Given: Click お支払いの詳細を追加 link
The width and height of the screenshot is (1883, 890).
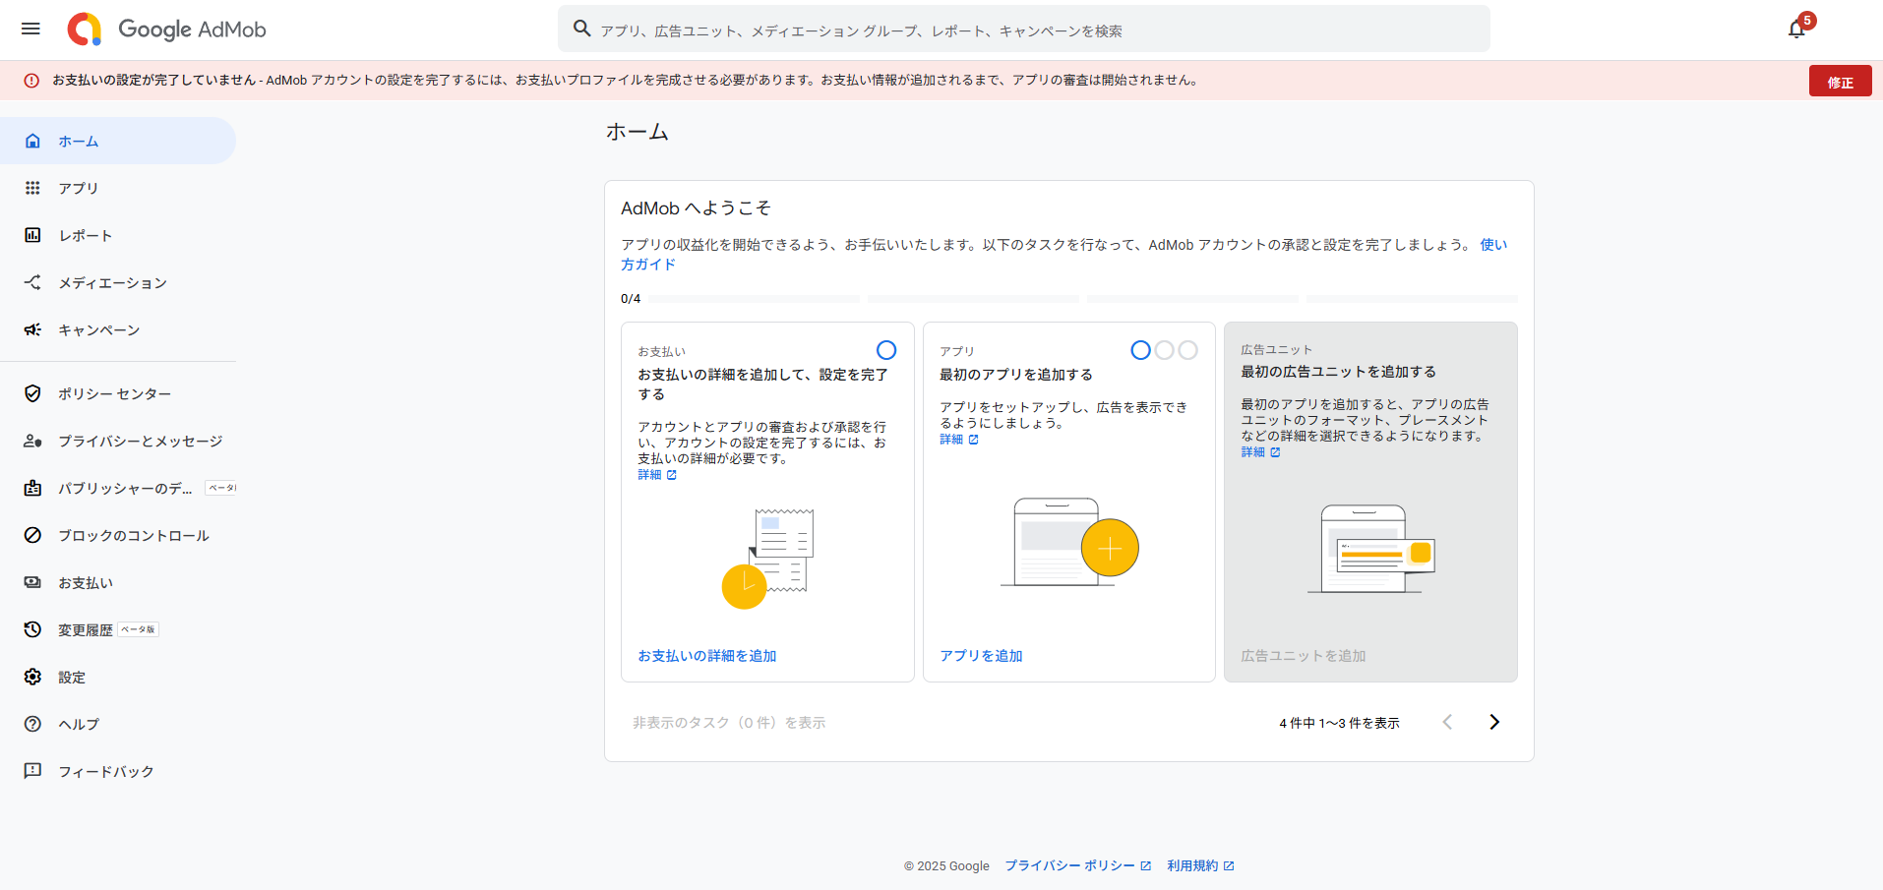Looking at the screenshot, I should (x=707, y=656).
